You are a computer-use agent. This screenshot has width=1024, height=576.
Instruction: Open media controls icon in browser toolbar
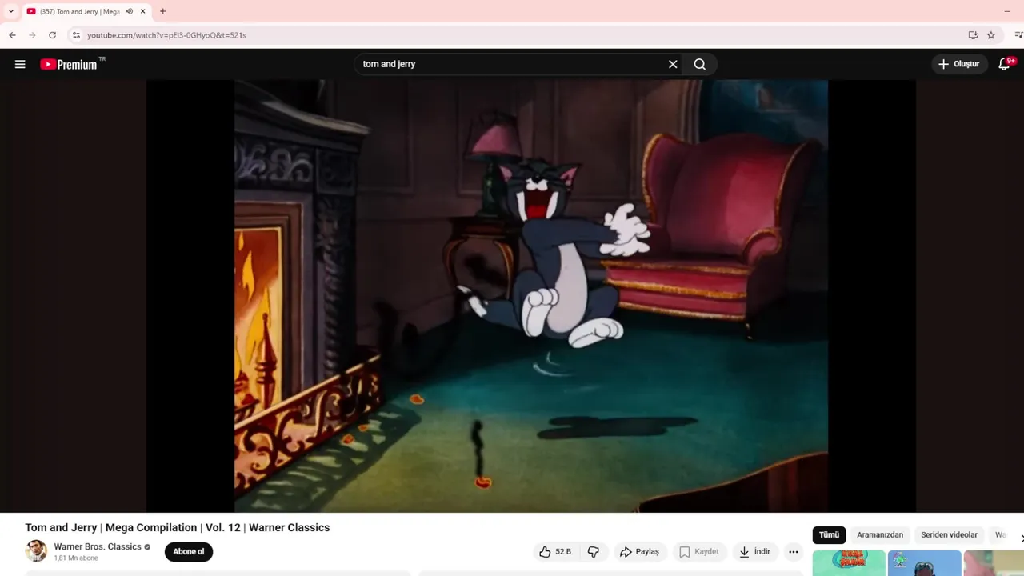pos(1018,35)
